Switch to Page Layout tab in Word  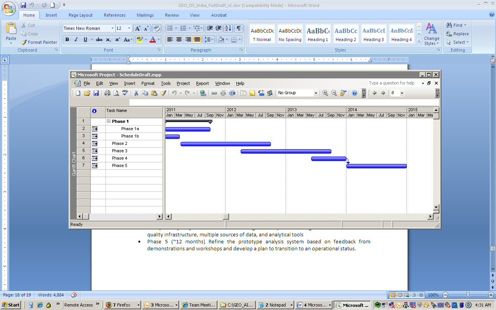coord(81,15)
